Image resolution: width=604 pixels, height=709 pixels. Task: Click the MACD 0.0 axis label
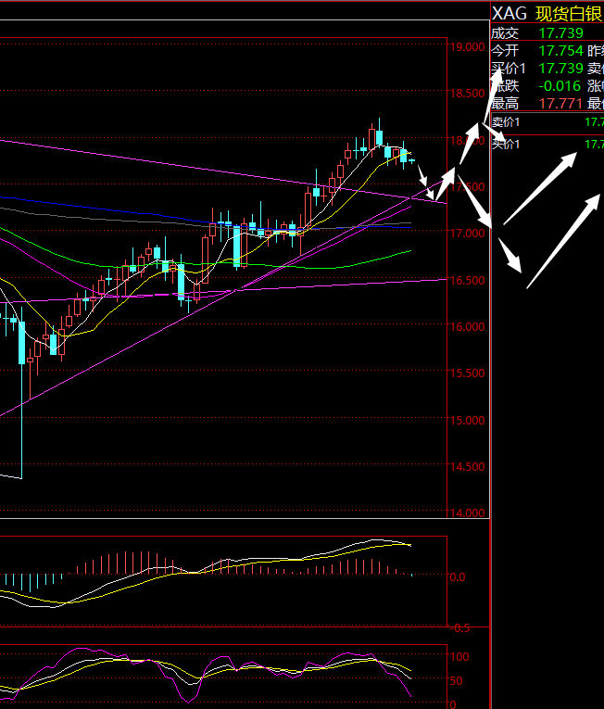click(x=458, y=577)
